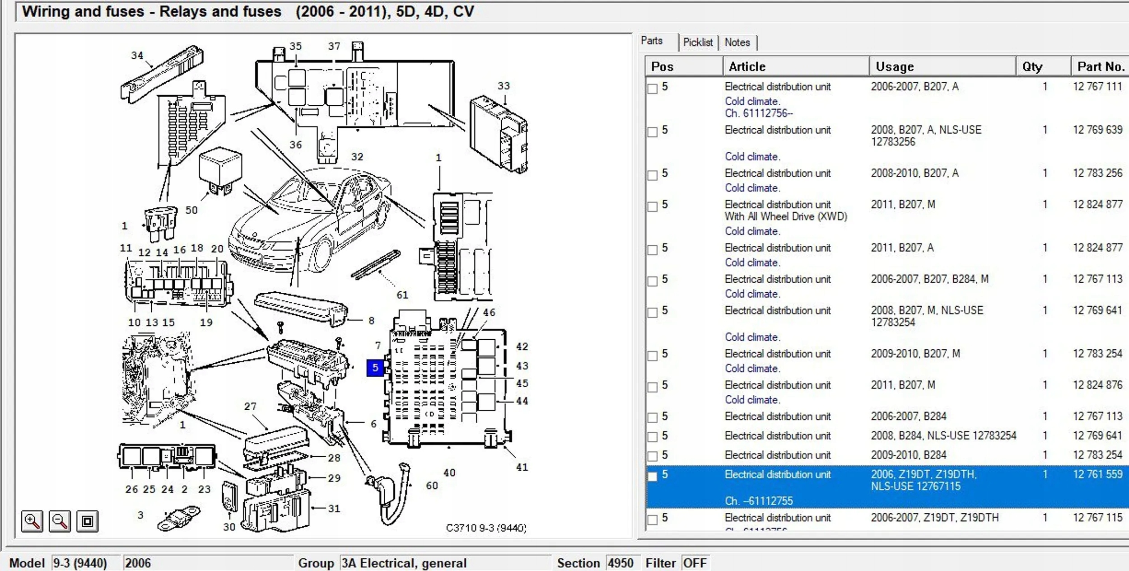Click the model year field showing 2006
The image size is (1129, 571).
point(208,563)
